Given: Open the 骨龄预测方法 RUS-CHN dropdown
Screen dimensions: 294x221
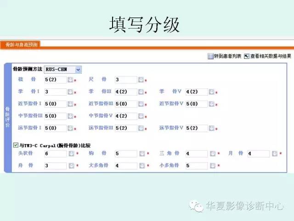Looking at the screenshot, I should coord(62,70).
